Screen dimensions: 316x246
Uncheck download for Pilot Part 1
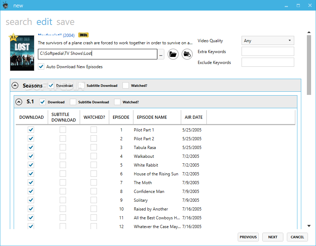pos(31,130)
